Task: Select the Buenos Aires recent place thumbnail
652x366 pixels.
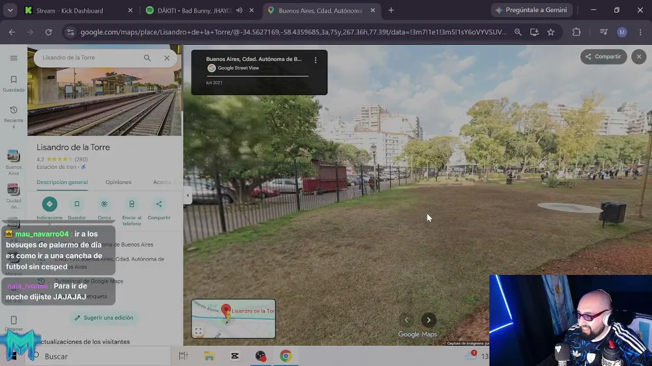Action: click(x=14, y=163)
